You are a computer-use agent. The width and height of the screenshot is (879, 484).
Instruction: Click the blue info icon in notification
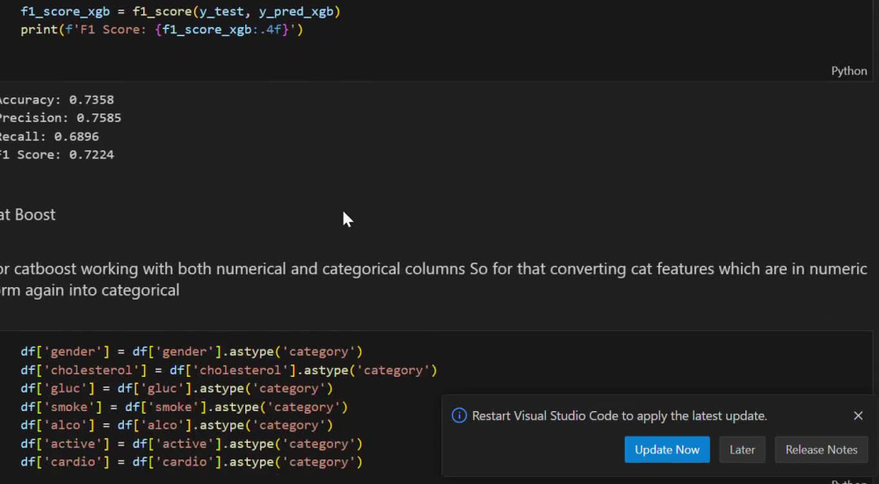(459, 415)
